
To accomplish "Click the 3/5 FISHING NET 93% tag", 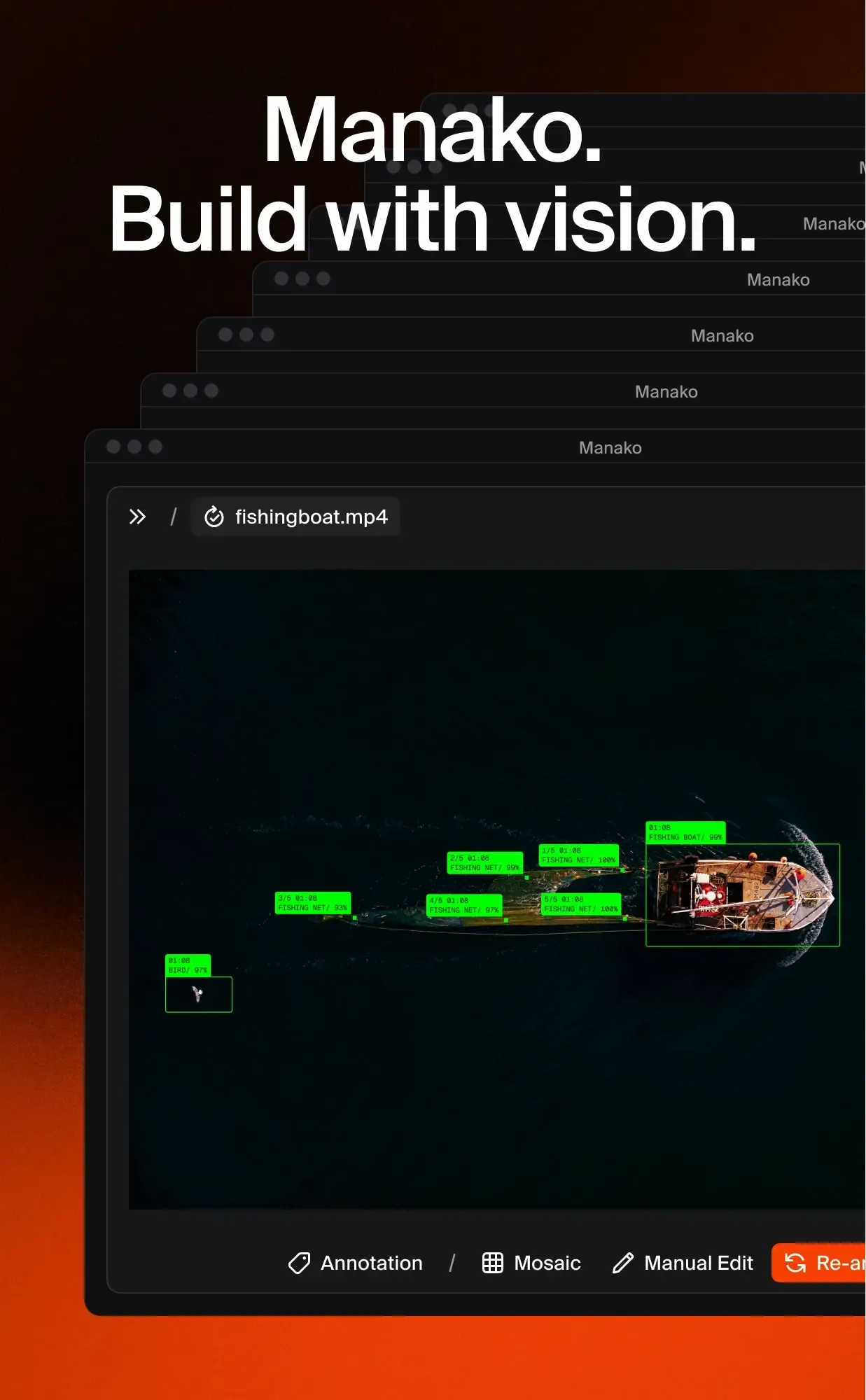I will click(312, 902).
